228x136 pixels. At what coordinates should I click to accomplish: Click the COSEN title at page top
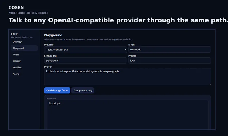click(x=16, y=7)
